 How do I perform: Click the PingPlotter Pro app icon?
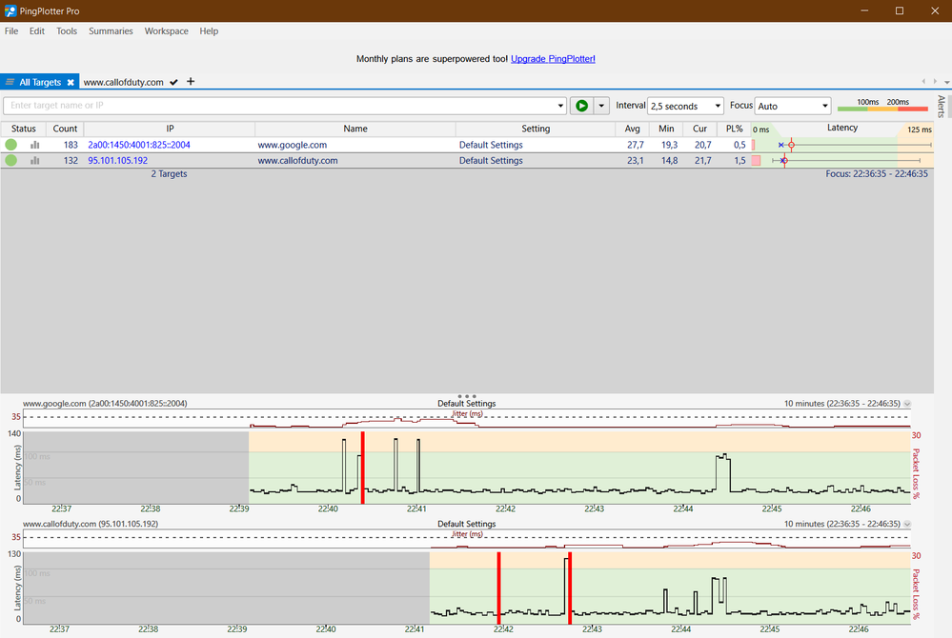(10, 10)
